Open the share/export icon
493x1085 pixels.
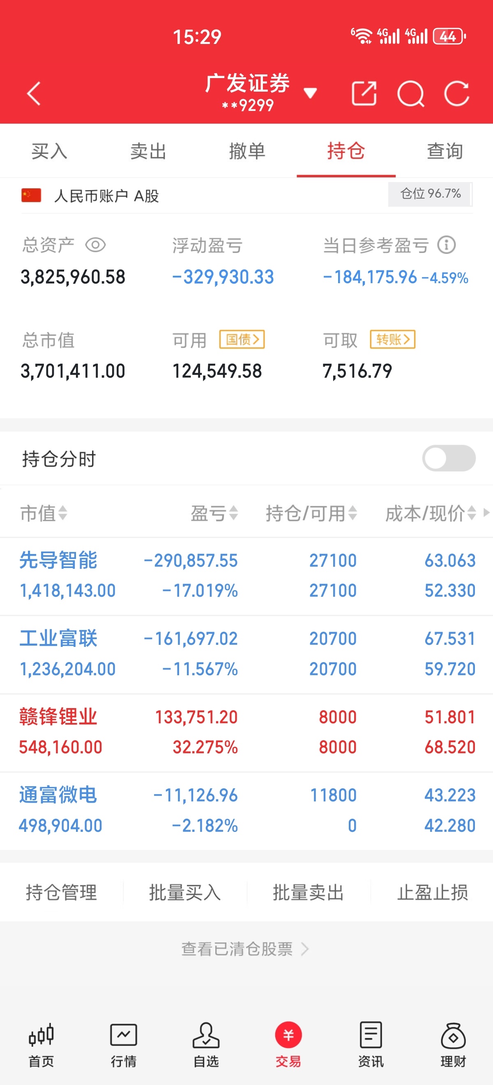(x=364, y=93)
